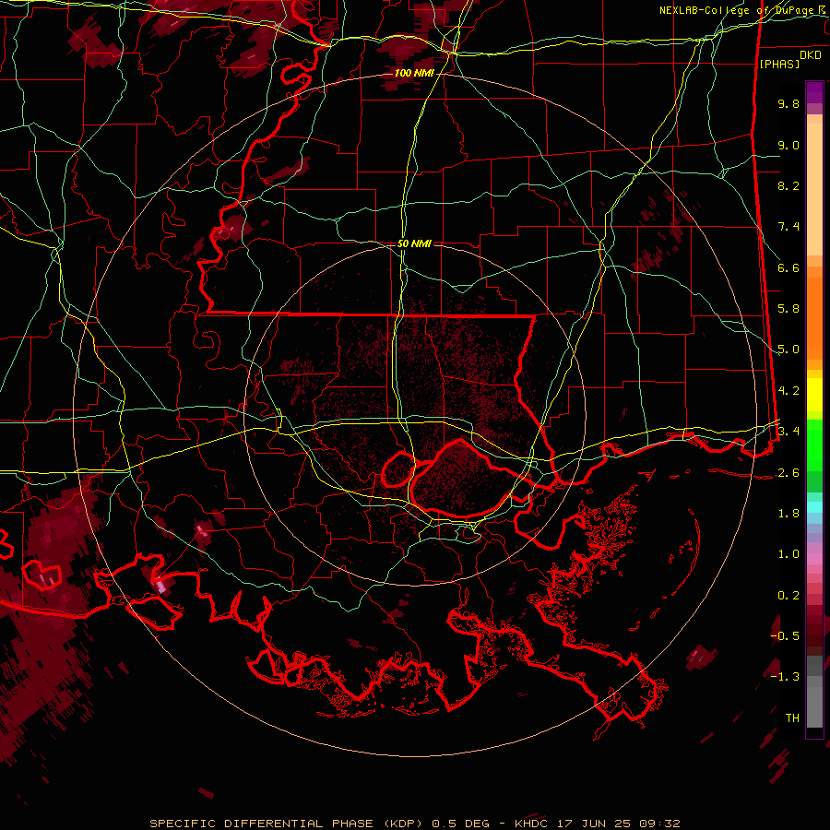Click the Specific Differential Phase KHDC caption
The height and width of the screenshot is (830, 830).
pos(414,824)
